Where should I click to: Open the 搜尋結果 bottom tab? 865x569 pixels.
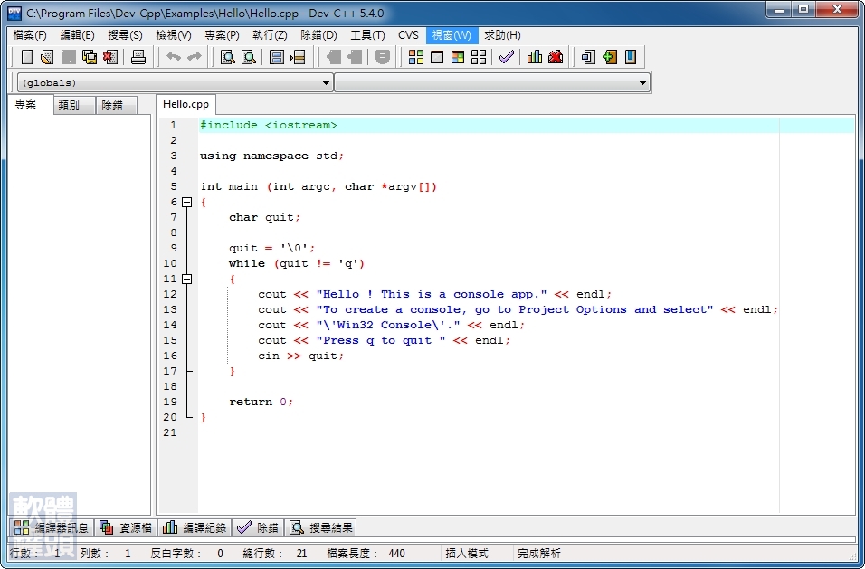point(321,527)
